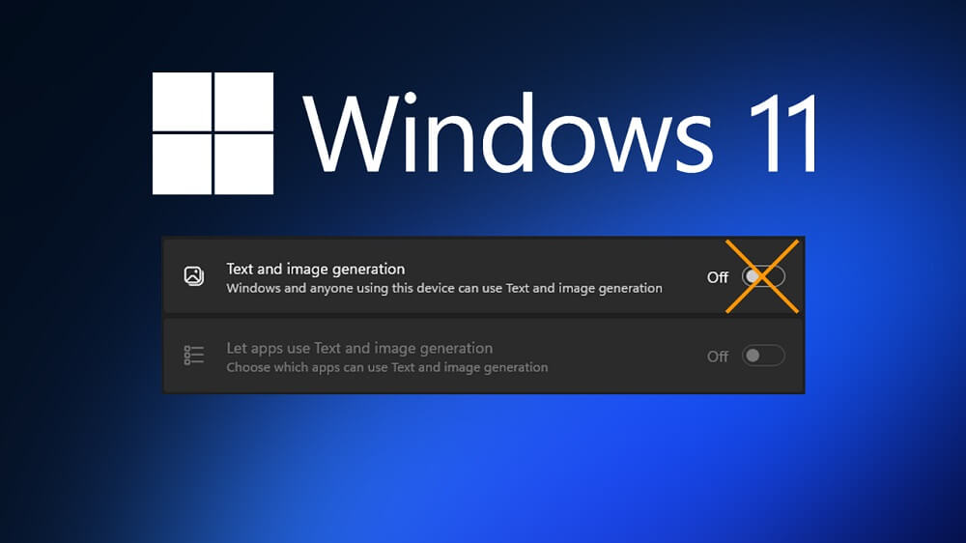Click the Windows 11 four-pane logo
Image resolution: width=966 pixels, height=543 pixels.
pyautogui.click(x=213, y=133)
